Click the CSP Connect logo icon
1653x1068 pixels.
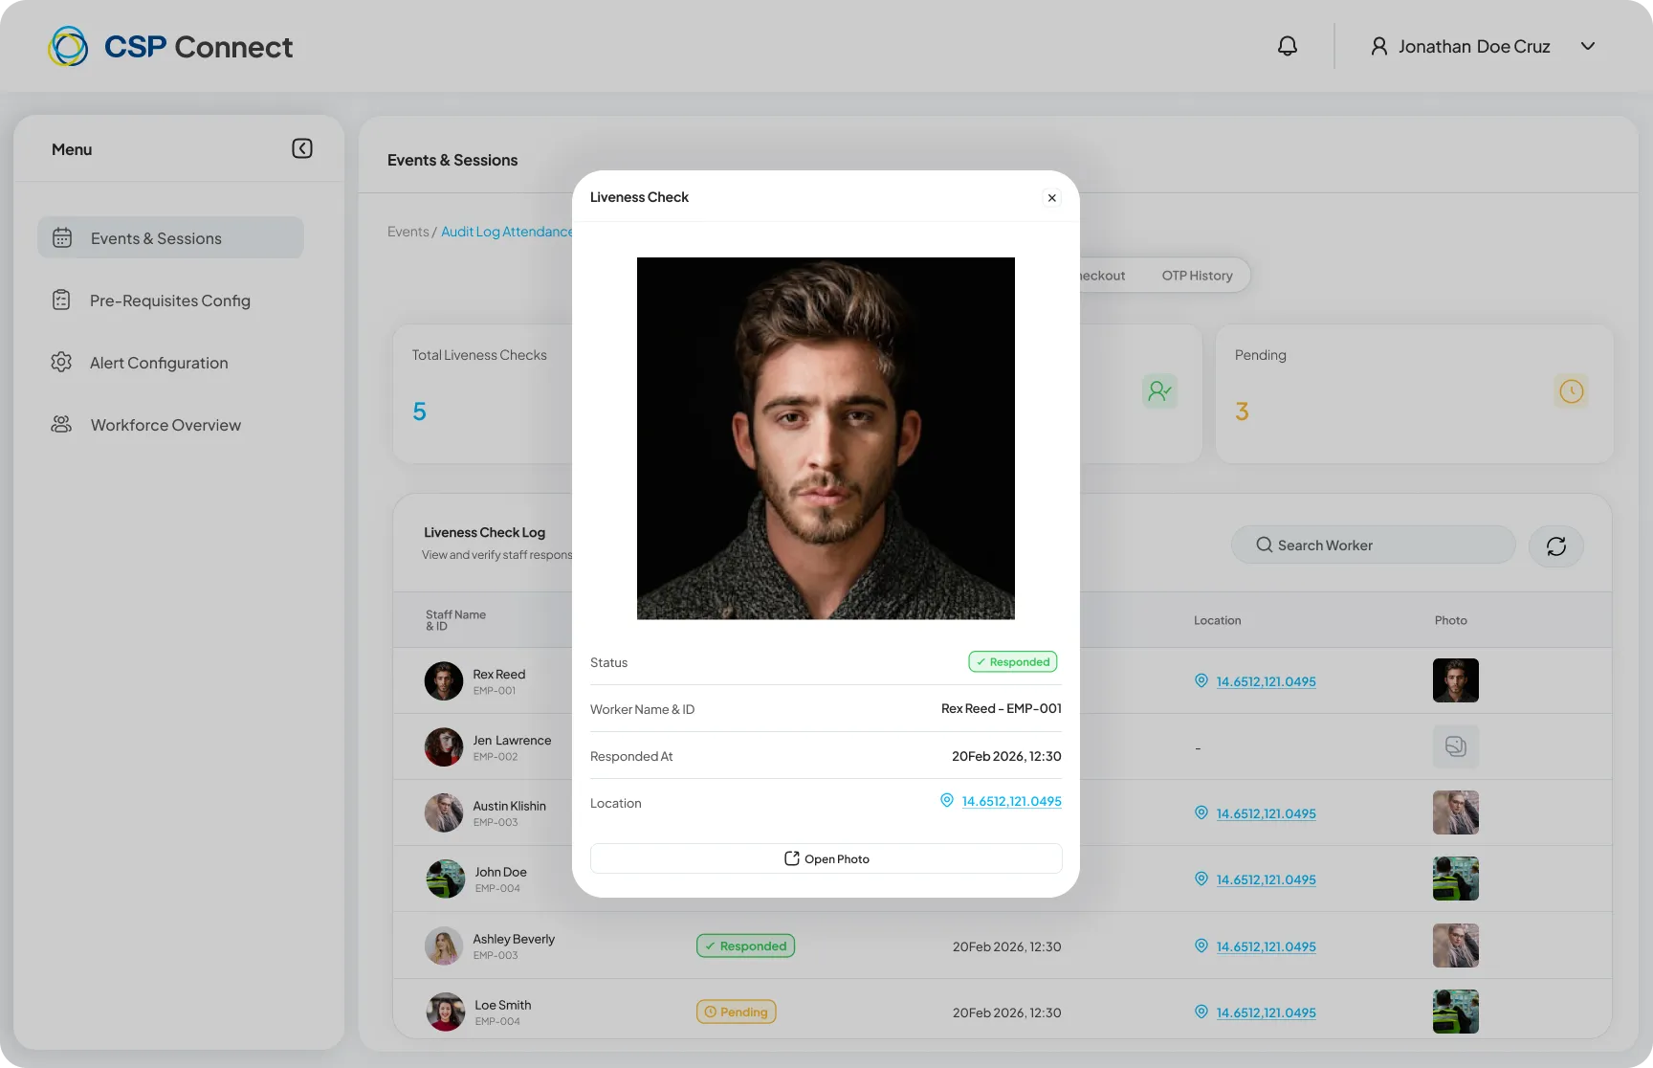point(68,46)
